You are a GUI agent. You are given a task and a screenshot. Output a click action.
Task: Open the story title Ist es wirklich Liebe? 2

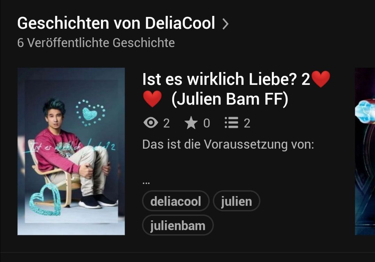tap(226, 79)
